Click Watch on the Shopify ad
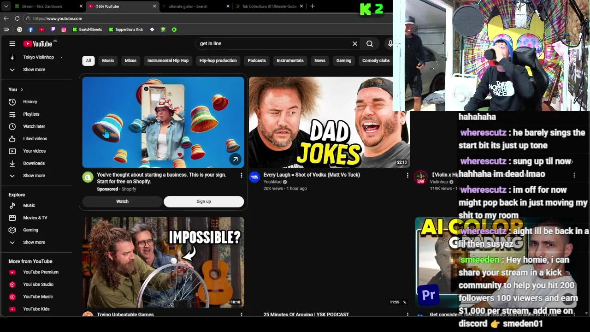Screen dimensions: 590x332 click(123, 202)
